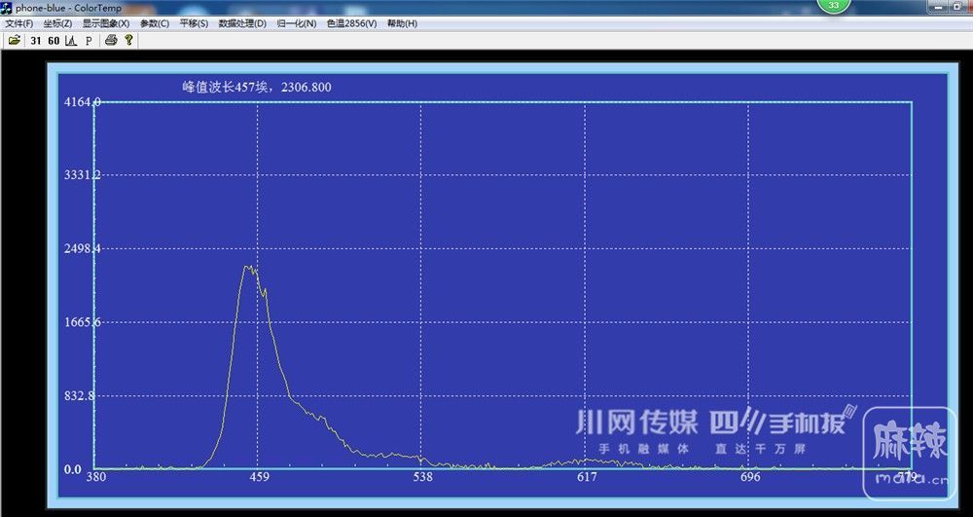This screenshot has height=517, width=973.
Task: Click the ColorTemp app icon in title bar
Action: tap(7, 8)
